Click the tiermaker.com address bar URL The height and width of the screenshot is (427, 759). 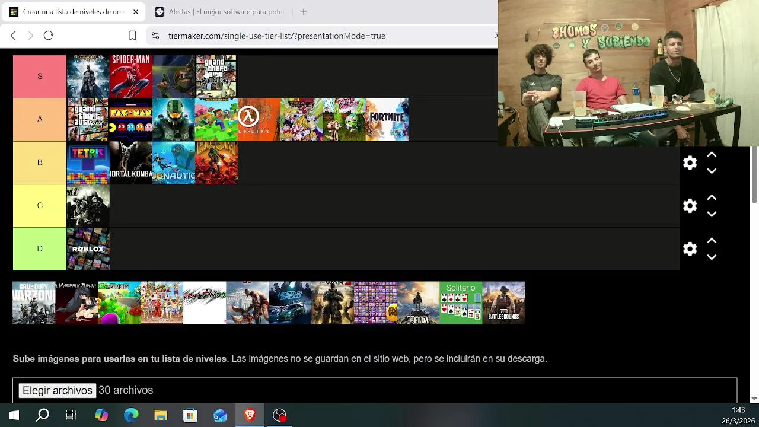(277, 36)
